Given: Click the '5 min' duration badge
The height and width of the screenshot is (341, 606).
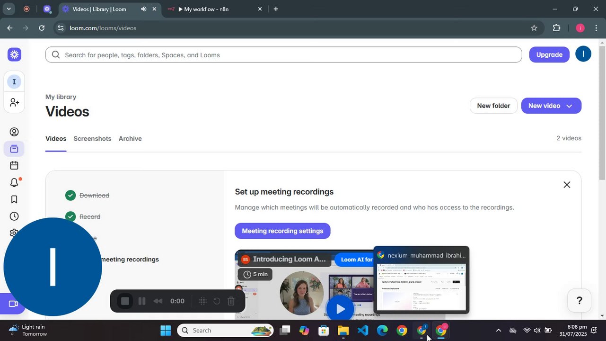Looking at the screenshot, I should coord(255,274).
